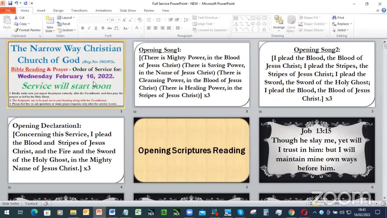Screen dimensions: 387x218
Task: Open the Font dialog launcher
Action: click(141, 36)
